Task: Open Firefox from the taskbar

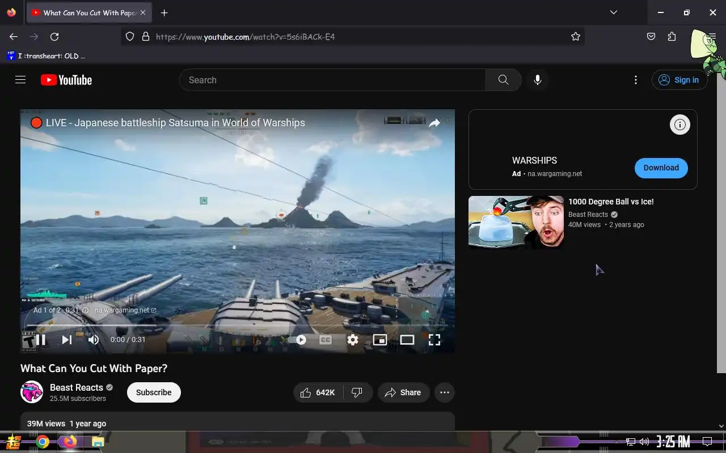Action: (x=70, y=442)
